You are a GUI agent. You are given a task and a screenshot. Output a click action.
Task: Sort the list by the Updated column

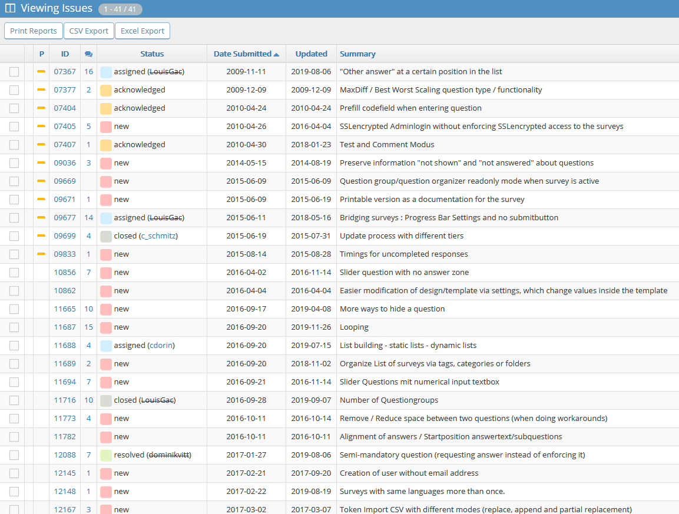(x=311, y=54)
